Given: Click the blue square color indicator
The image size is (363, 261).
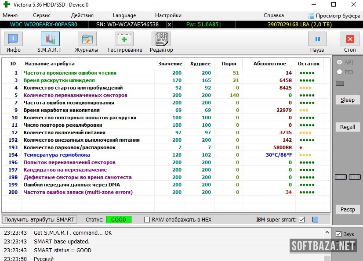Looking at the screenshot, I should point(315,220).
